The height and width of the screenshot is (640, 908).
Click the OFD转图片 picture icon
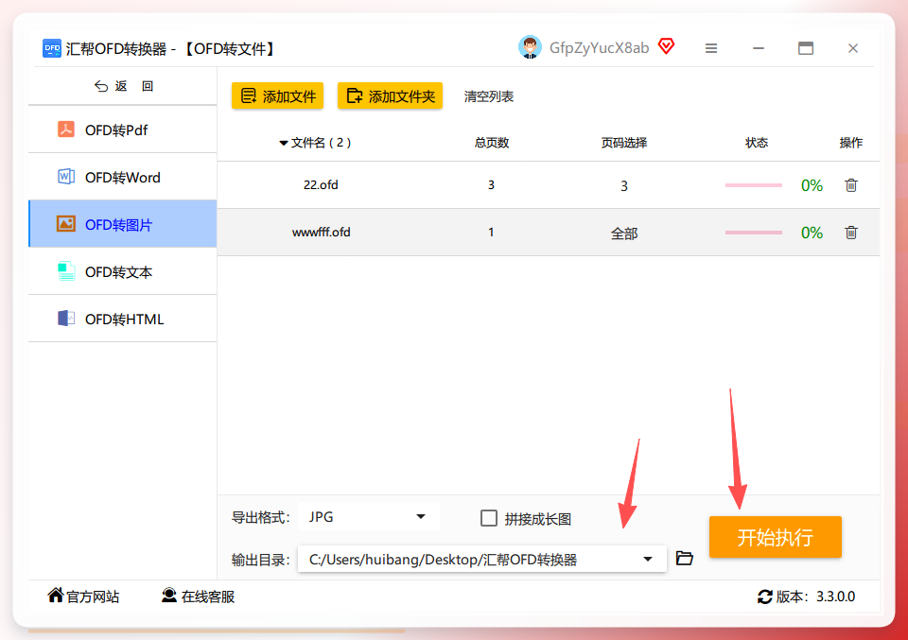pos(66,224)
